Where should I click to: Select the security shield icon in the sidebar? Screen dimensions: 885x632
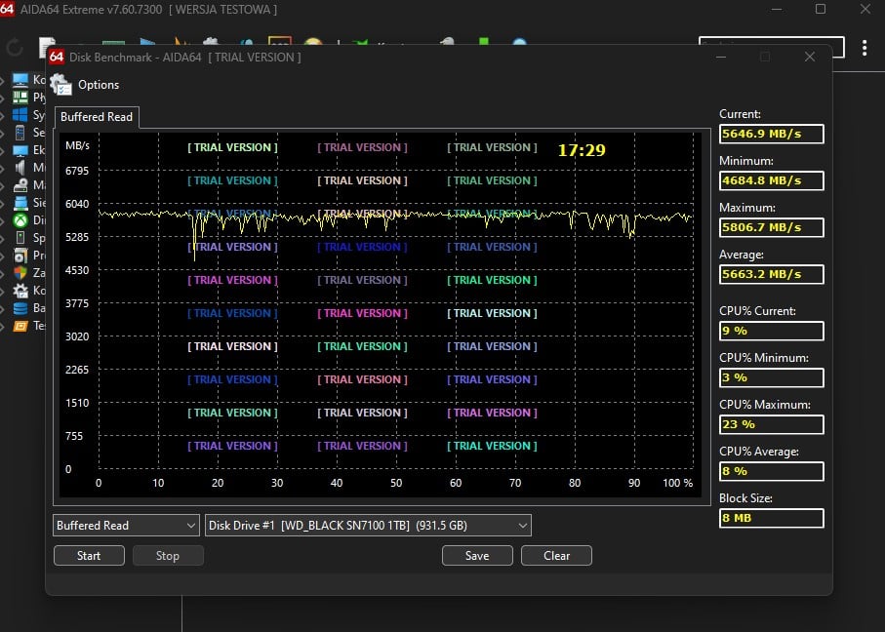[20, 273]
